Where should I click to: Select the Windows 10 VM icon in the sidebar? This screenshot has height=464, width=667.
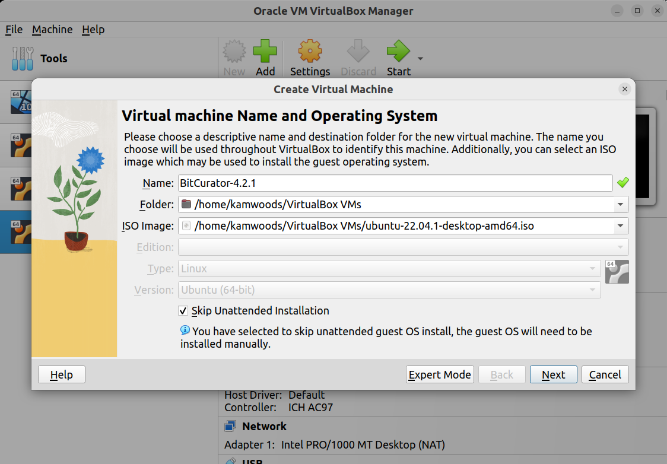point(21,102)
